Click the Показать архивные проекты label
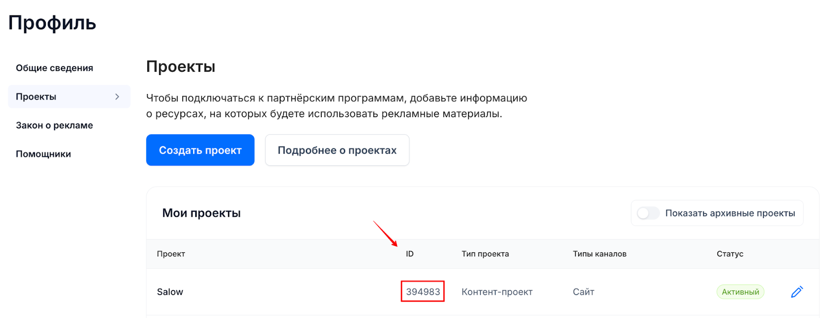Viewport: 824px width, 318px height. click(730, 213)
